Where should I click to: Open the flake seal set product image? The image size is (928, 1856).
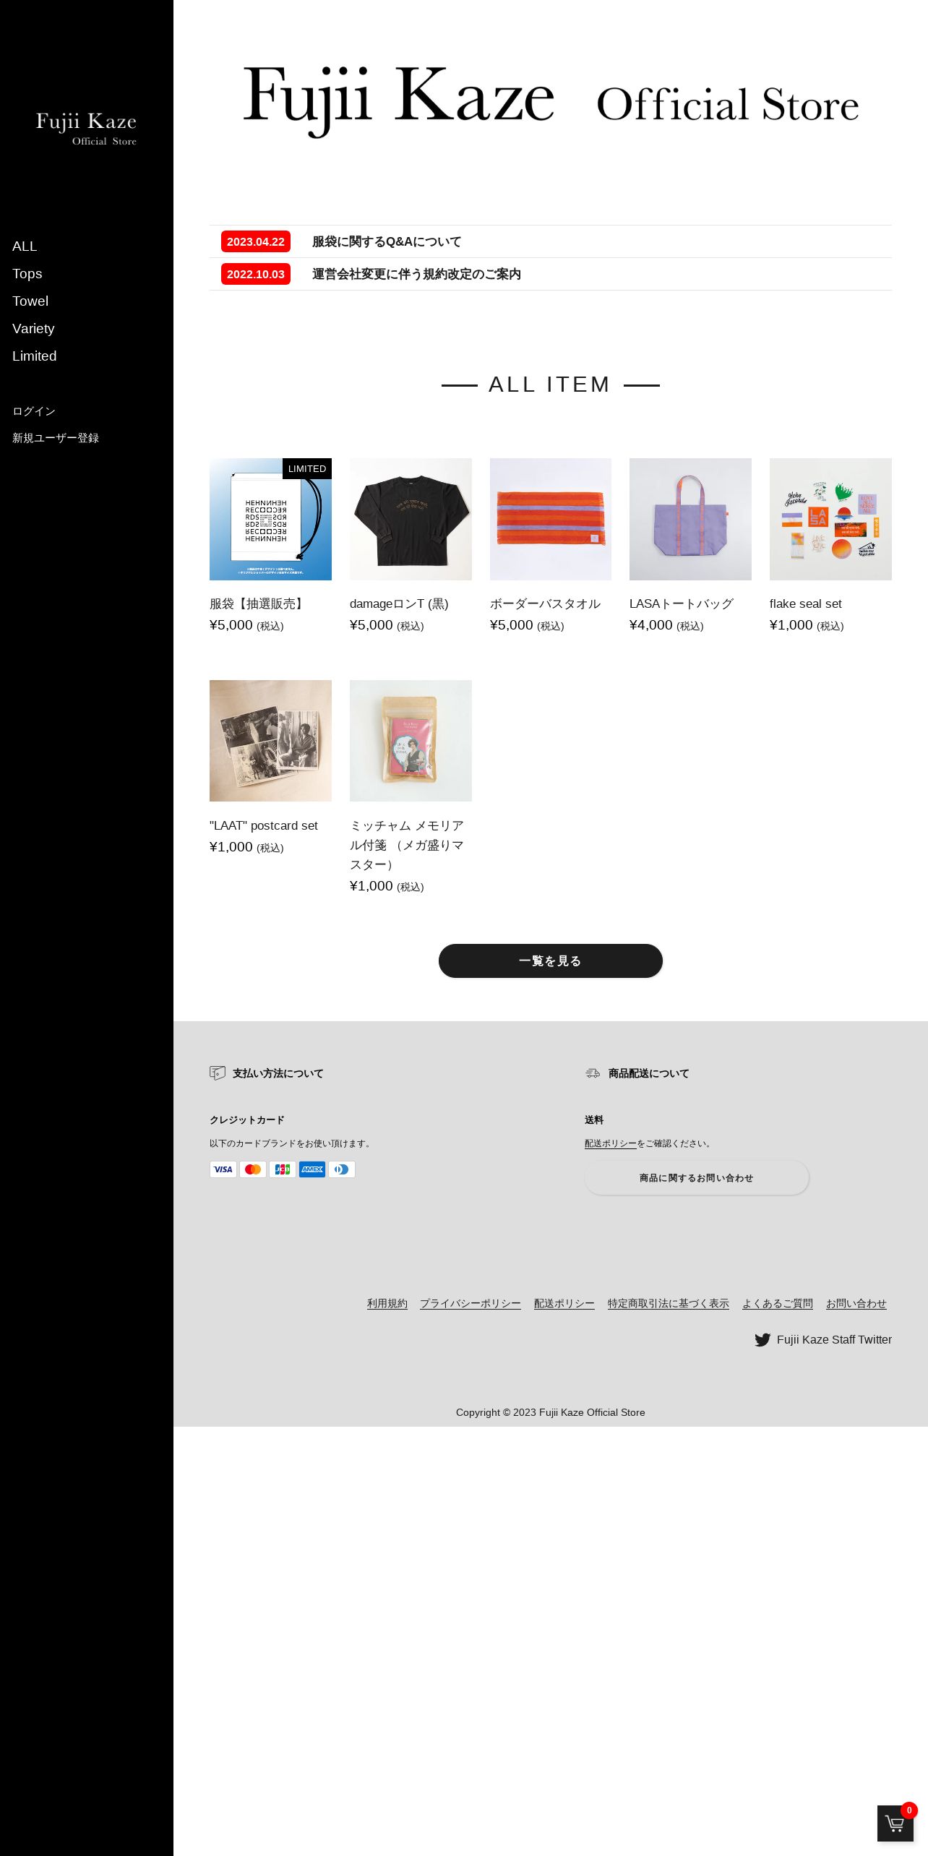[x=830, y=519]
